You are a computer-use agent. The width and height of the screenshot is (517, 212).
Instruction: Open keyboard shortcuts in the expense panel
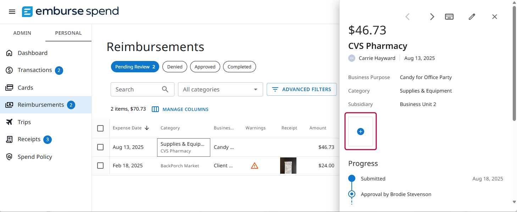point(449,16)
